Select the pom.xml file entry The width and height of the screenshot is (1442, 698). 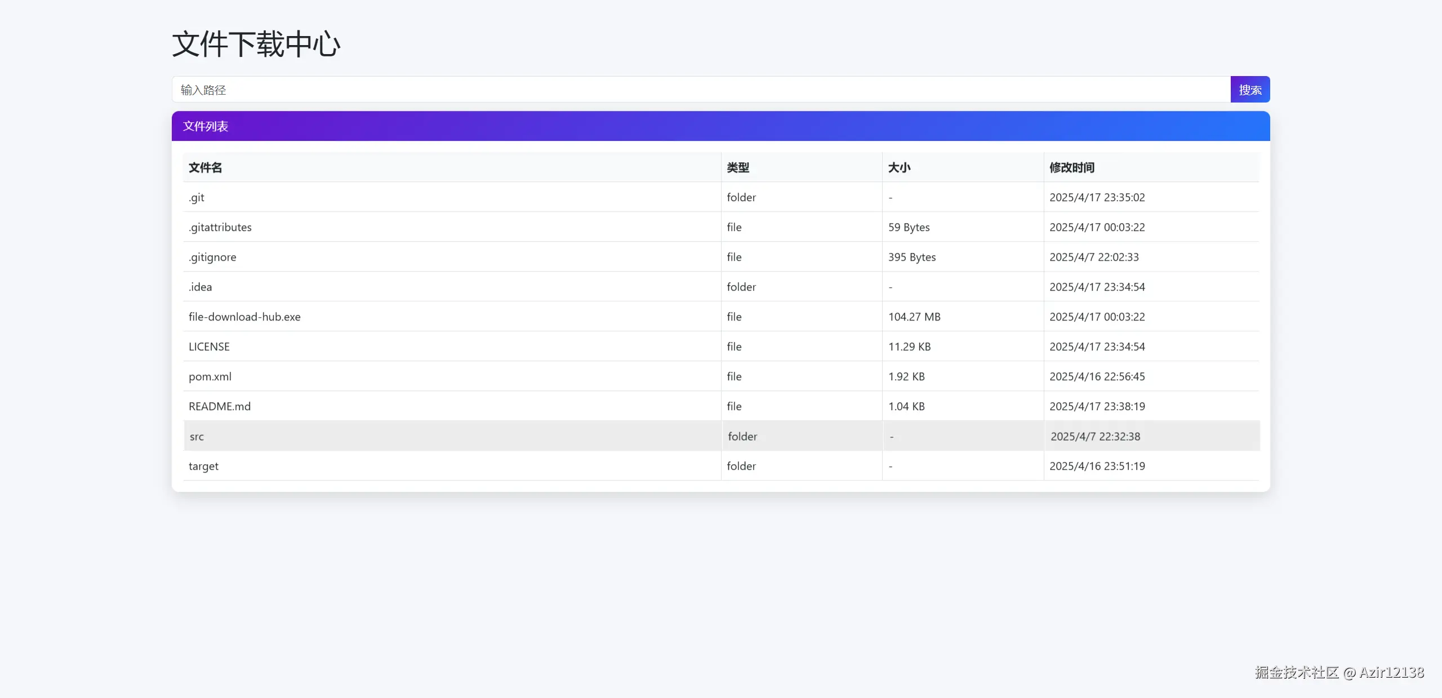[210, 376]
